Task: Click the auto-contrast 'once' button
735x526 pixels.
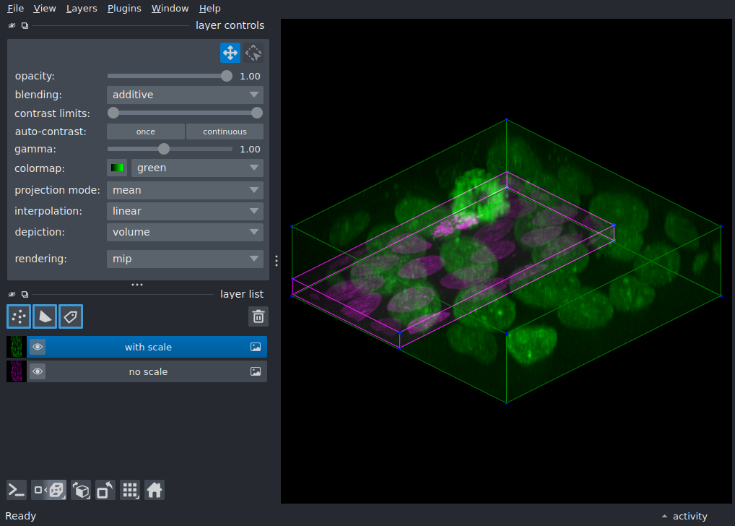Action: click(x=146, y=131)
